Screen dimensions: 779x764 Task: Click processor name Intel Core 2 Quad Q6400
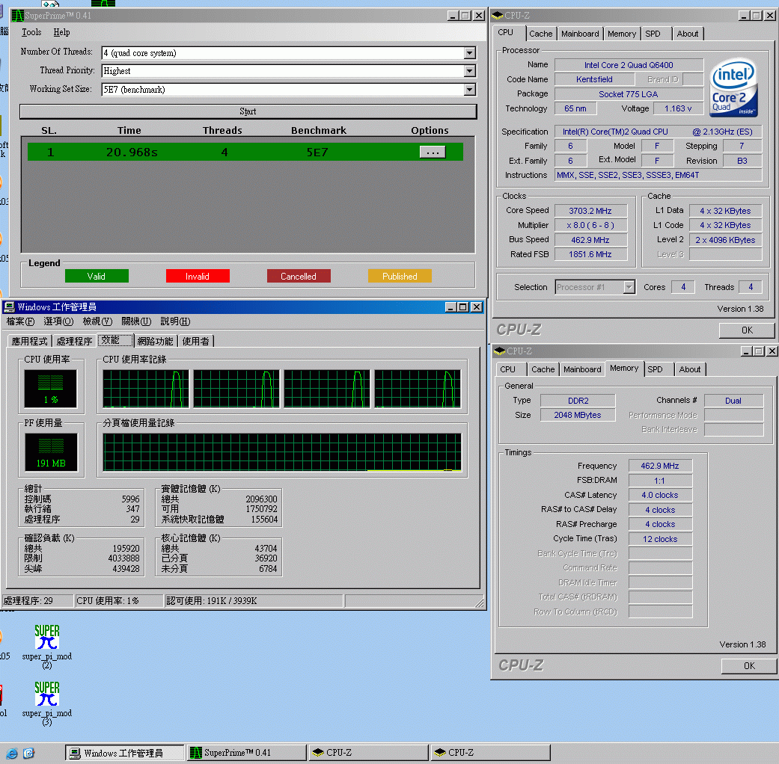(629, 65)
